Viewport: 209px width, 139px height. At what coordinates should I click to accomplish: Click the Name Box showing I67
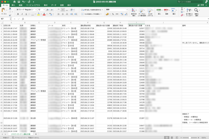click(x=5, y=19)
